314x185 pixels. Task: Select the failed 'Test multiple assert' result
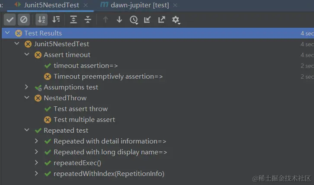(84, 120)
